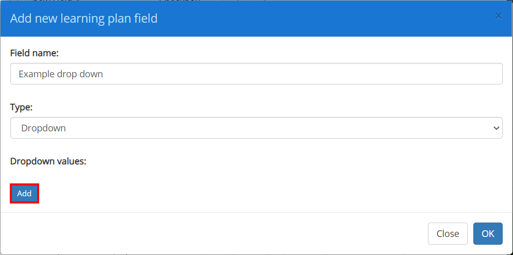Click the "Dropdown values:" label
The image size is (513, 255).
(x=48, y=162)
